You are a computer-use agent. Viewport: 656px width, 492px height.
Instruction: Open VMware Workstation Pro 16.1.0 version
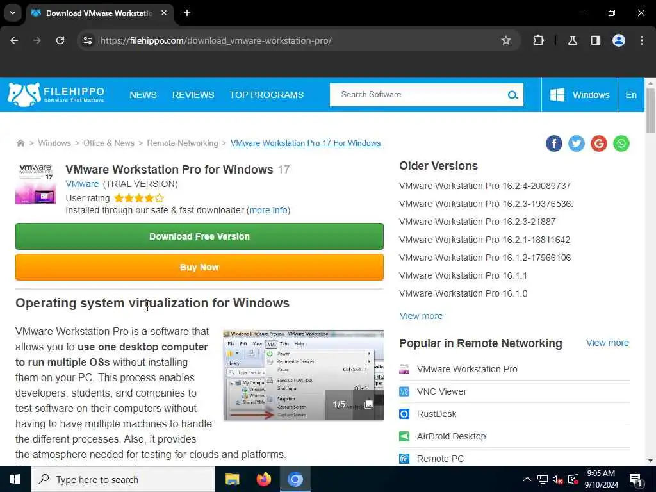463,293
